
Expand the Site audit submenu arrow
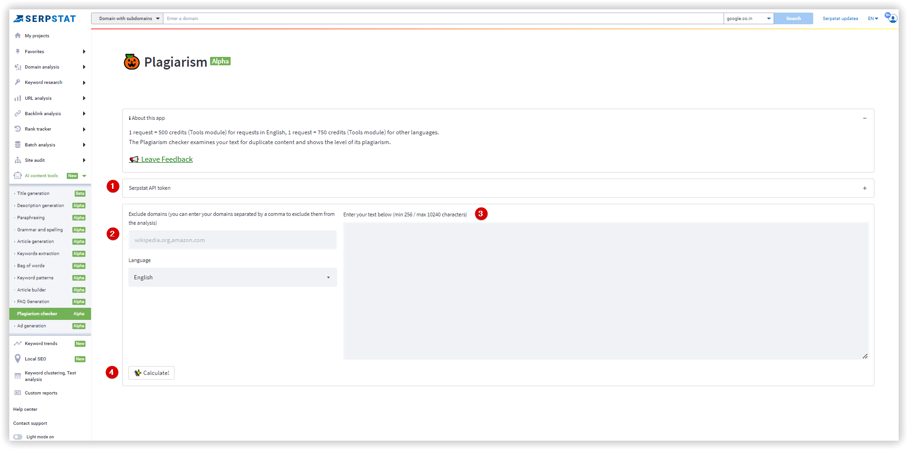click(x=84, y=160)
